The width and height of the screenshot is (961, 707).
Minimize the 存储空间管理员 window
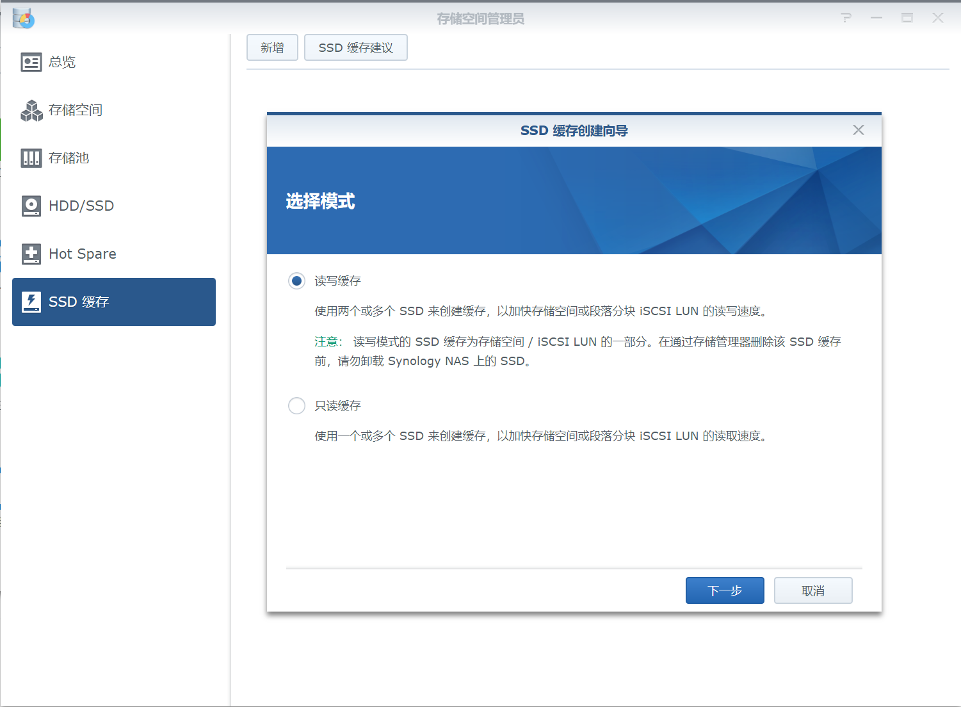876,18
